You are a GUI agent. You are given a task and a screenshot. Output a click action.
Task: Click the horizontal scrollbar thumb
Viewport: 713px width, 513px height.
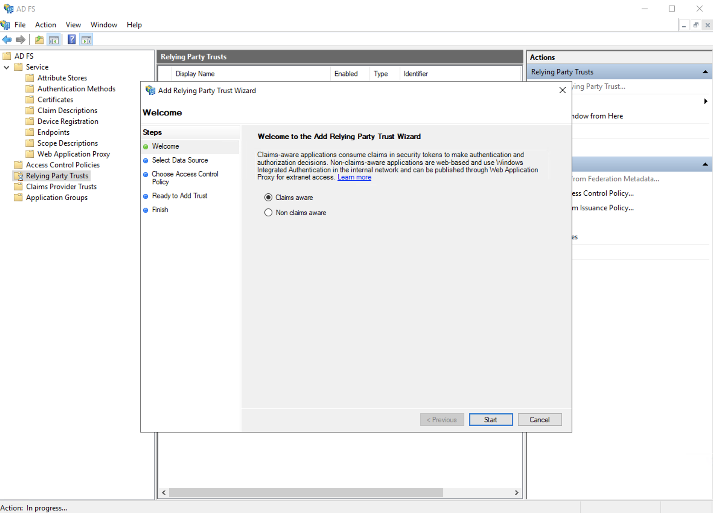306,492
